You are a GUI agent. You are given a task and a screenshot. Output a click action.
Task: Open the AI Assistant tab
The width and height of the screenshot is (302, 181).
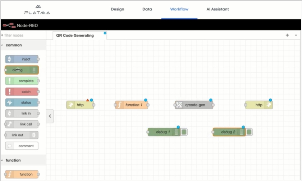point(218,9)
